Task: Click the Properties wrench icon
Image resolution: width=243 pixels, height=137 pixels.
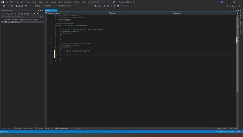Action: [x=35, y=14]
